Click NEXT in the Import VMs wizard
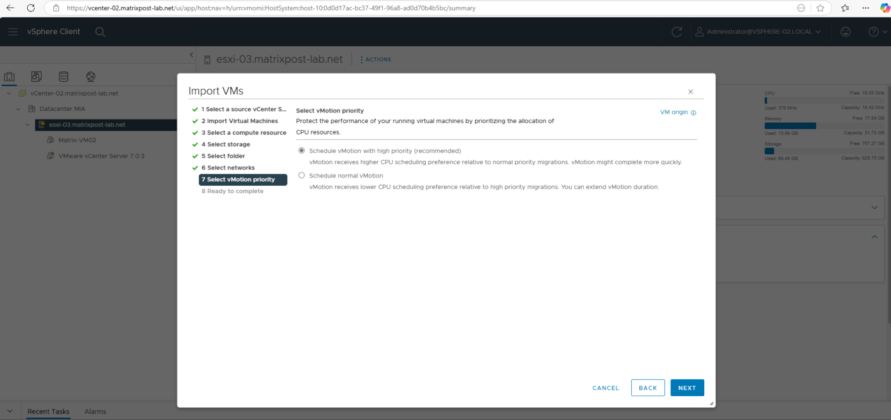The width and height of the screenshot is (891, 420). (687, 388)
